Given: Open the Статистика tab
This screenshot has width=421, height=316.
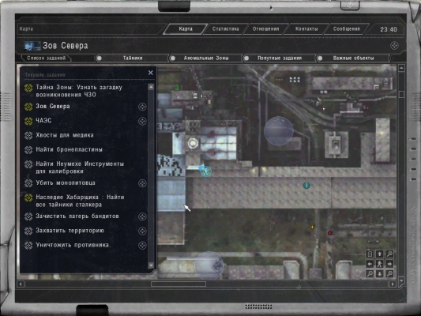Looking at the screenshot, I should (x=226, y=28).
